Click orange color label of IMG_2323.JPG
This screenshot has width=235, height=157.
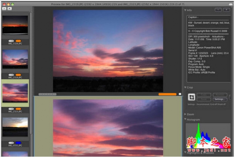click(x=18, y=109)
